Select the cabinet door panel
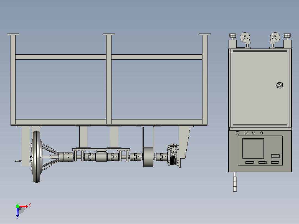Image resolution: width=299 pixels, height=224 pixels. click(x=260, y=88)
